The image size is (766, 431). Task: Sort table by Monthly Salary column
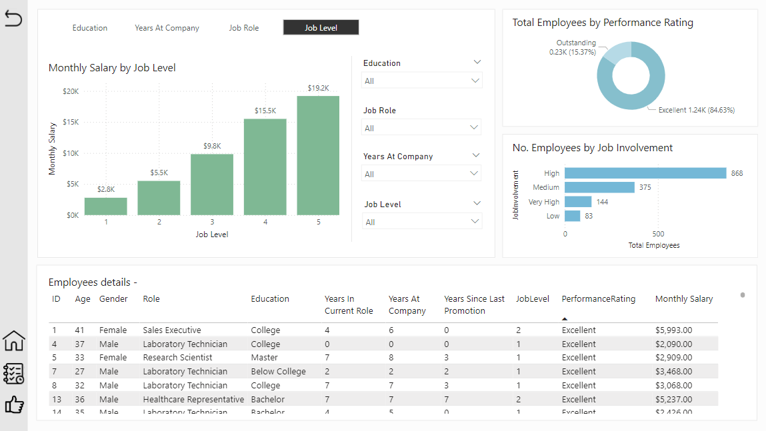pos(683,299)
